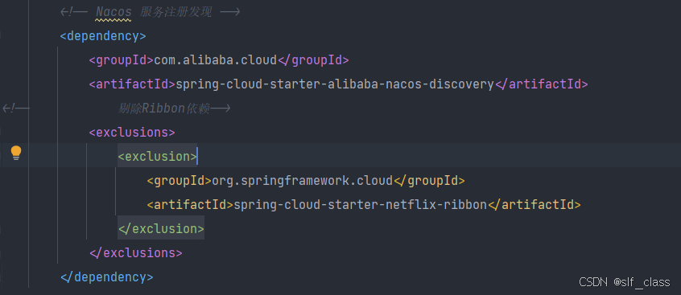Click the closing </dependency> tag
This screenshot has height=295, width=681.
107,277
